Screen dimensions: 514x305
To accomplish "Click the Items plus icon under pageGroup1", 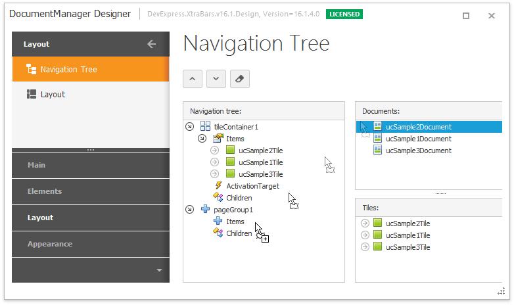I will pyautogui.click(x=218, y=221).
